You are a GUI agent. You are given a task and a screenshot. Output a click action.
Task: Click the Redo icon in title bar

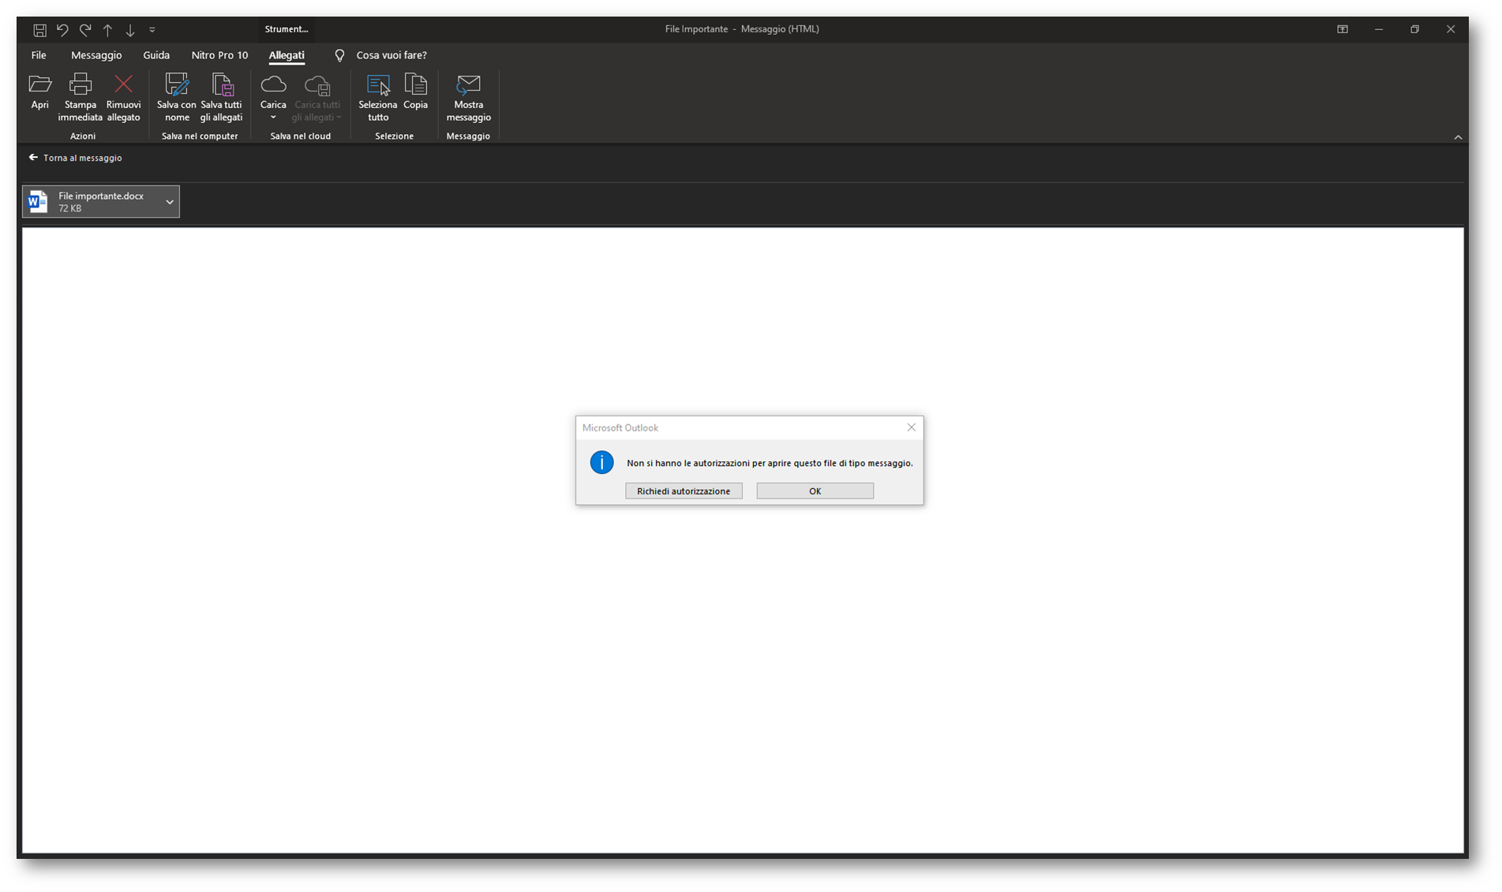[85, 30]
